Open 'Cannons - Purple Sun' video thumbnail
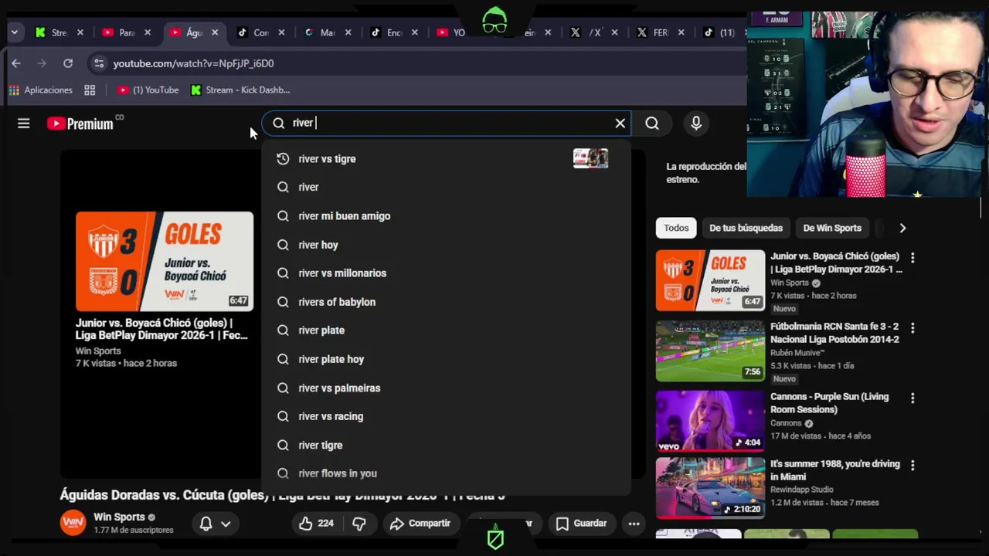This screenshot has width=989, height=556. click(x=710, y=420)
